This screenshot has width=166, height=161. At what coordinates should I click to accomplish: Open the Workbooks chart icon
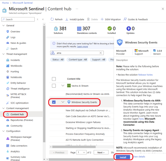pos(8,66)
